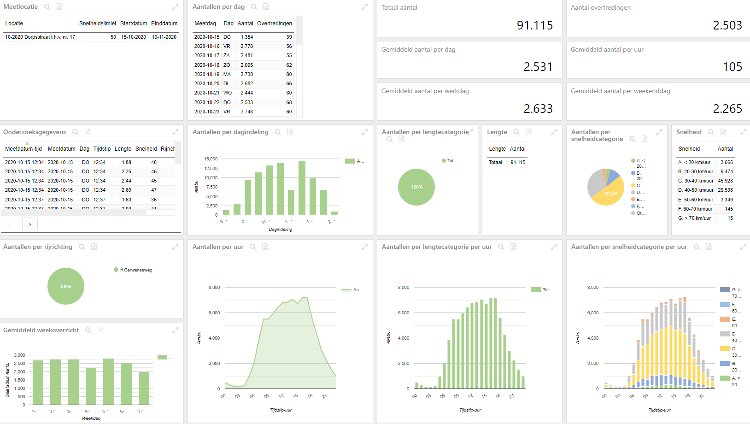
Task: Export Gemiddeld weekoverzicht to Excel
Action: point(100,330)
